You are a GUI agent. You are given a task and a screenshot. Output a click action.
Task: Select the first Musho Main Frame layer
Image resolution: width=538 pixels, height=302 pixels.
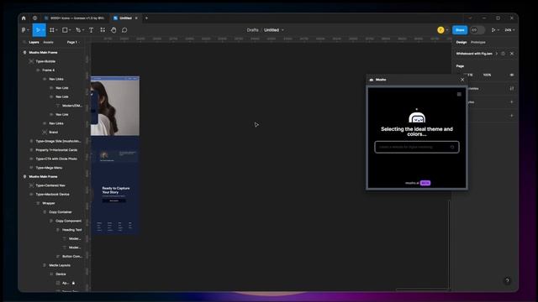43,52
